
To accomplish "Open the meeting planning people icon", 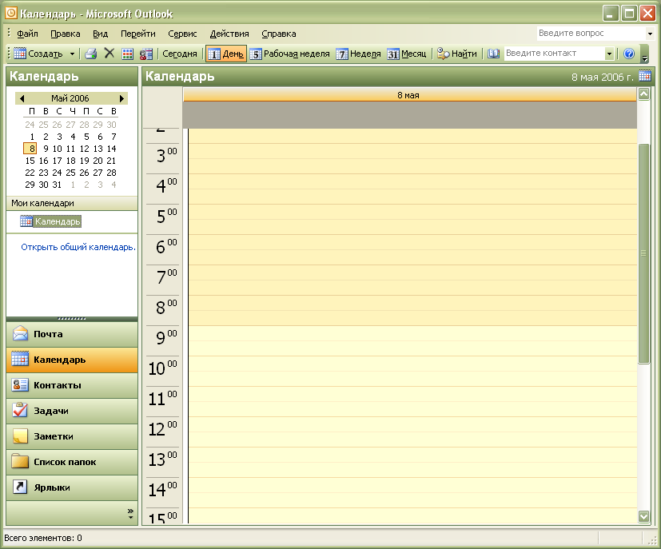I will (x=145, y=54).
